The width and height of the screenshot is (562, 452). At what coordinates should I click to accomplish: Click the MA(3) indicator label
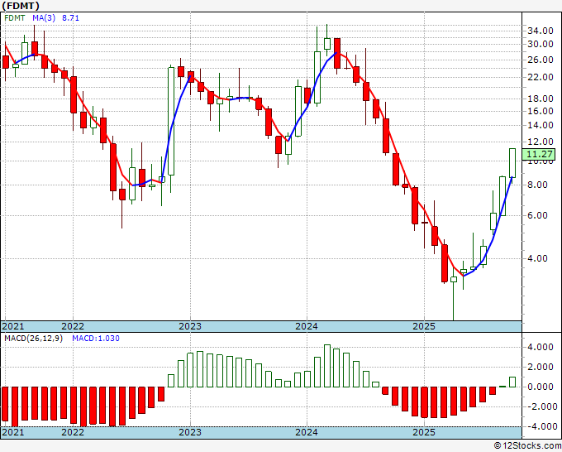click(44, 18)
